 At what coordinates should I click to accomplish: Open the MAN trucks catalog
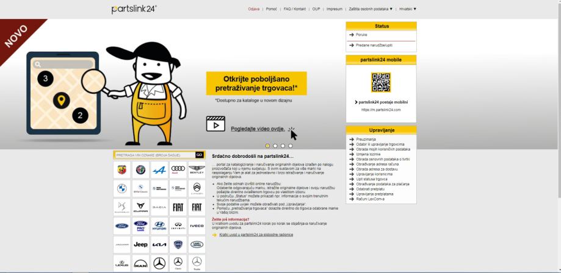(x=140, y=263)
